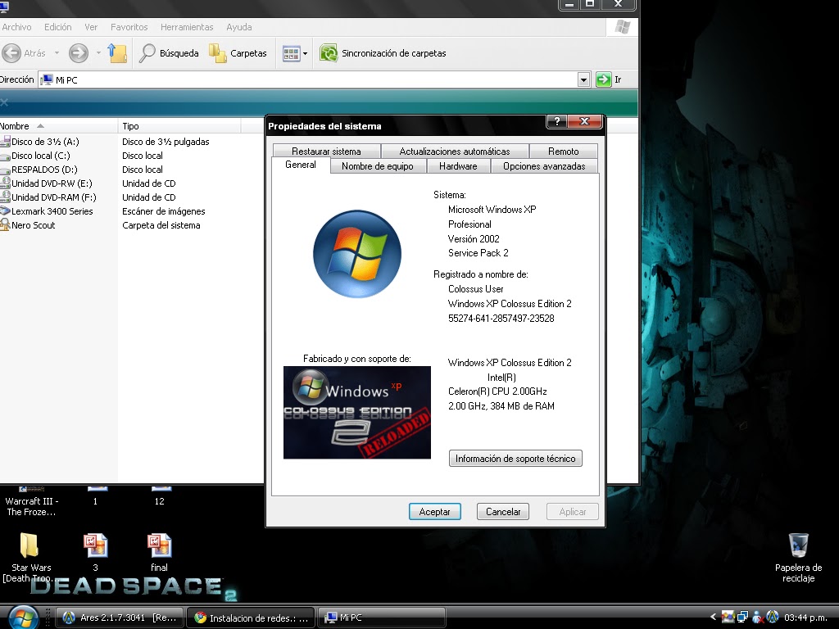This screenshot has height=629, width=839.
Task: Click the Windows Start orb
Action: tap(22, 618)
